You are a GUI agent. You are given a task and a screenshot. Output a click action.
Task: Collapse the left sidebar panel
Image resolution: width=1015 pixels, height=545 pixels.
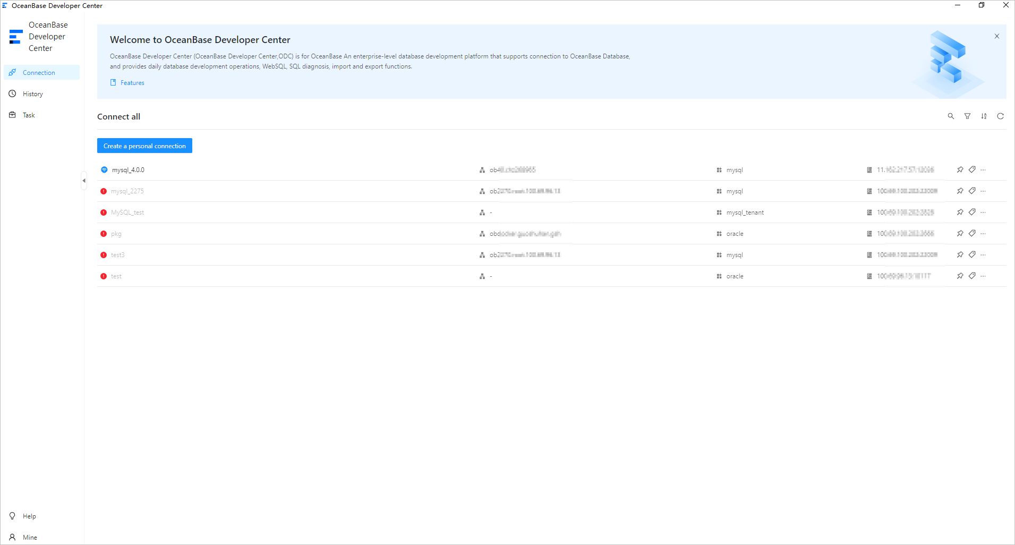(x=84, y=181)
